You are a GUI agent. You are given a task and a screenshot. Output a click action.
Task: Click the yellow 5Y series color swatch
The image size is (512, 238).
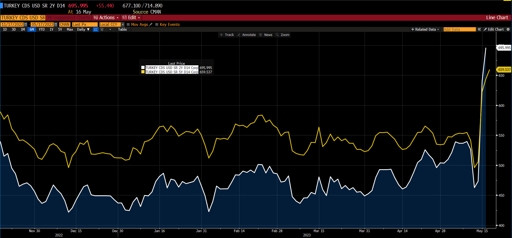(x=143, y=72)
